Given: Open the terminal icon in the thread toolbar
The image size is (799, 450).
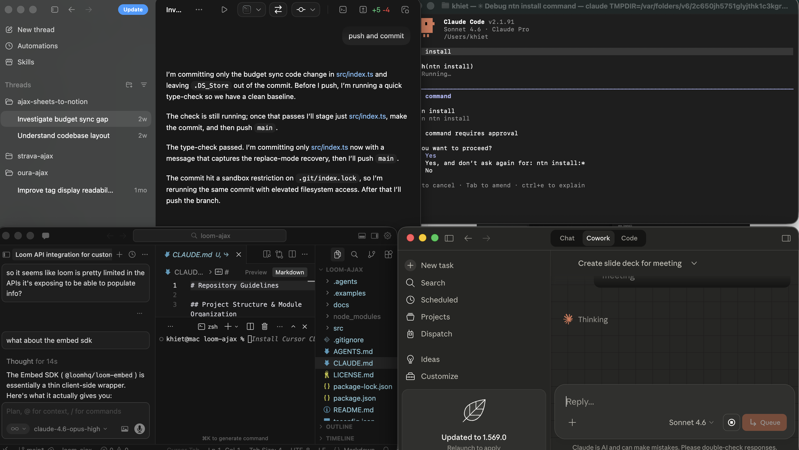Looking at the screenshot, I should pos(343,10).
